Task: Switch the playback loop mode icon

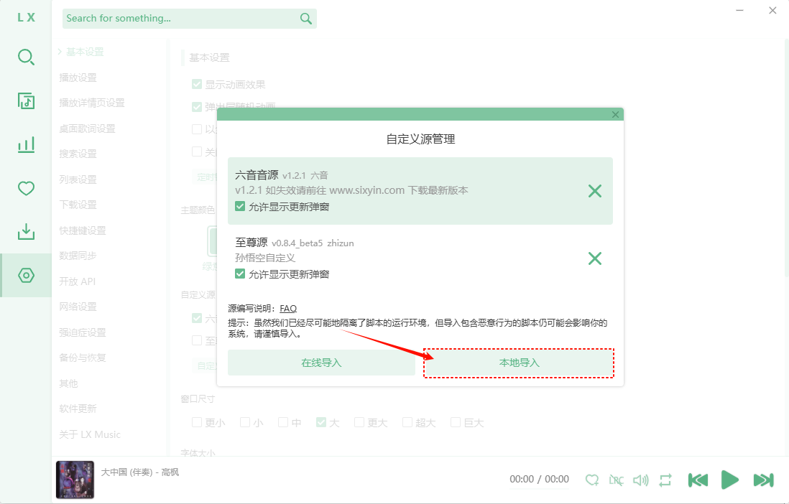Action: click(665, 480)
